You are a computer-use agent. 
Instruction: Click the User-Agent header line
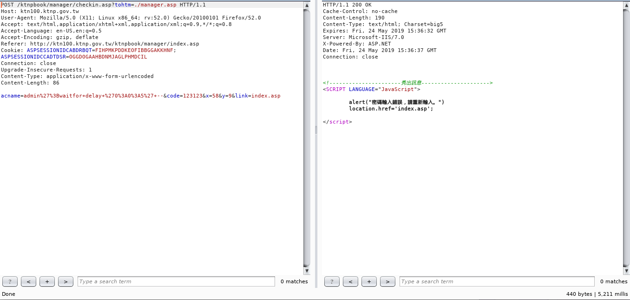coord(131,18)
